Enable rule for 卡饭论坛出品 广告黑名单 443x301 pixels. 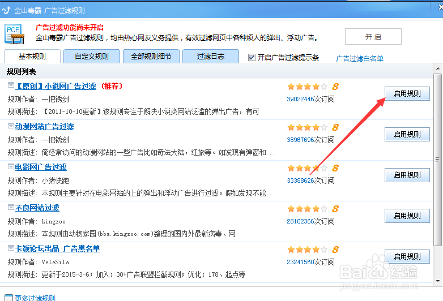407,256
